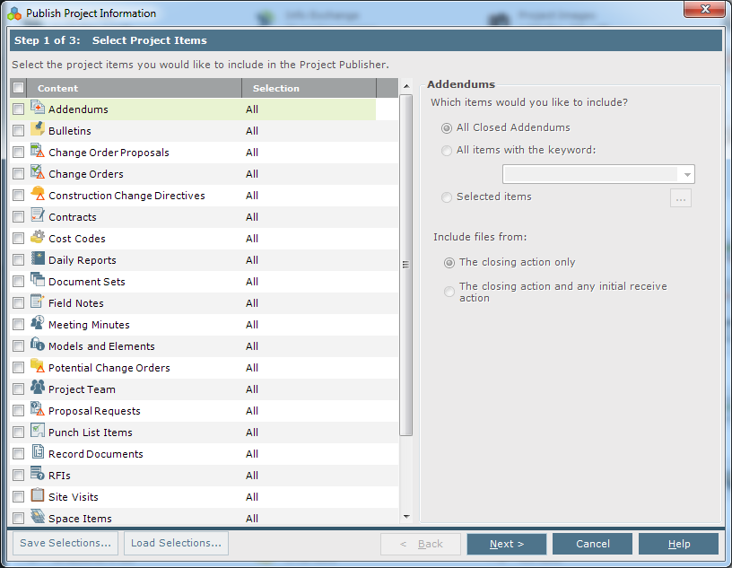This screenshot has height=568, width=732.
Task: Check the Bulletins checkbox
Action: (x=18, y=131)
